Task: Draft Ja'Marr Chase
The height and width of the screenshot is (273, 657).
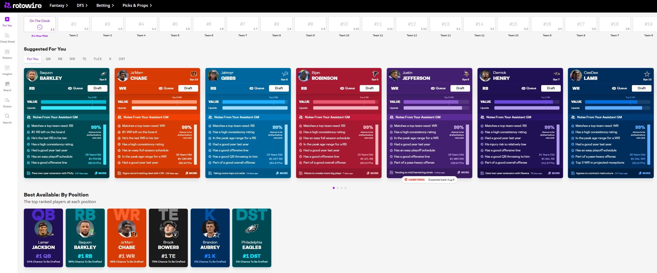Action: click(x=188, y=88)
